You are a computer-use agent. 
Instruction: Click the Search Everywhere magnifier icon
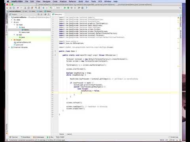pyautogui.click(x=180, y=8)
